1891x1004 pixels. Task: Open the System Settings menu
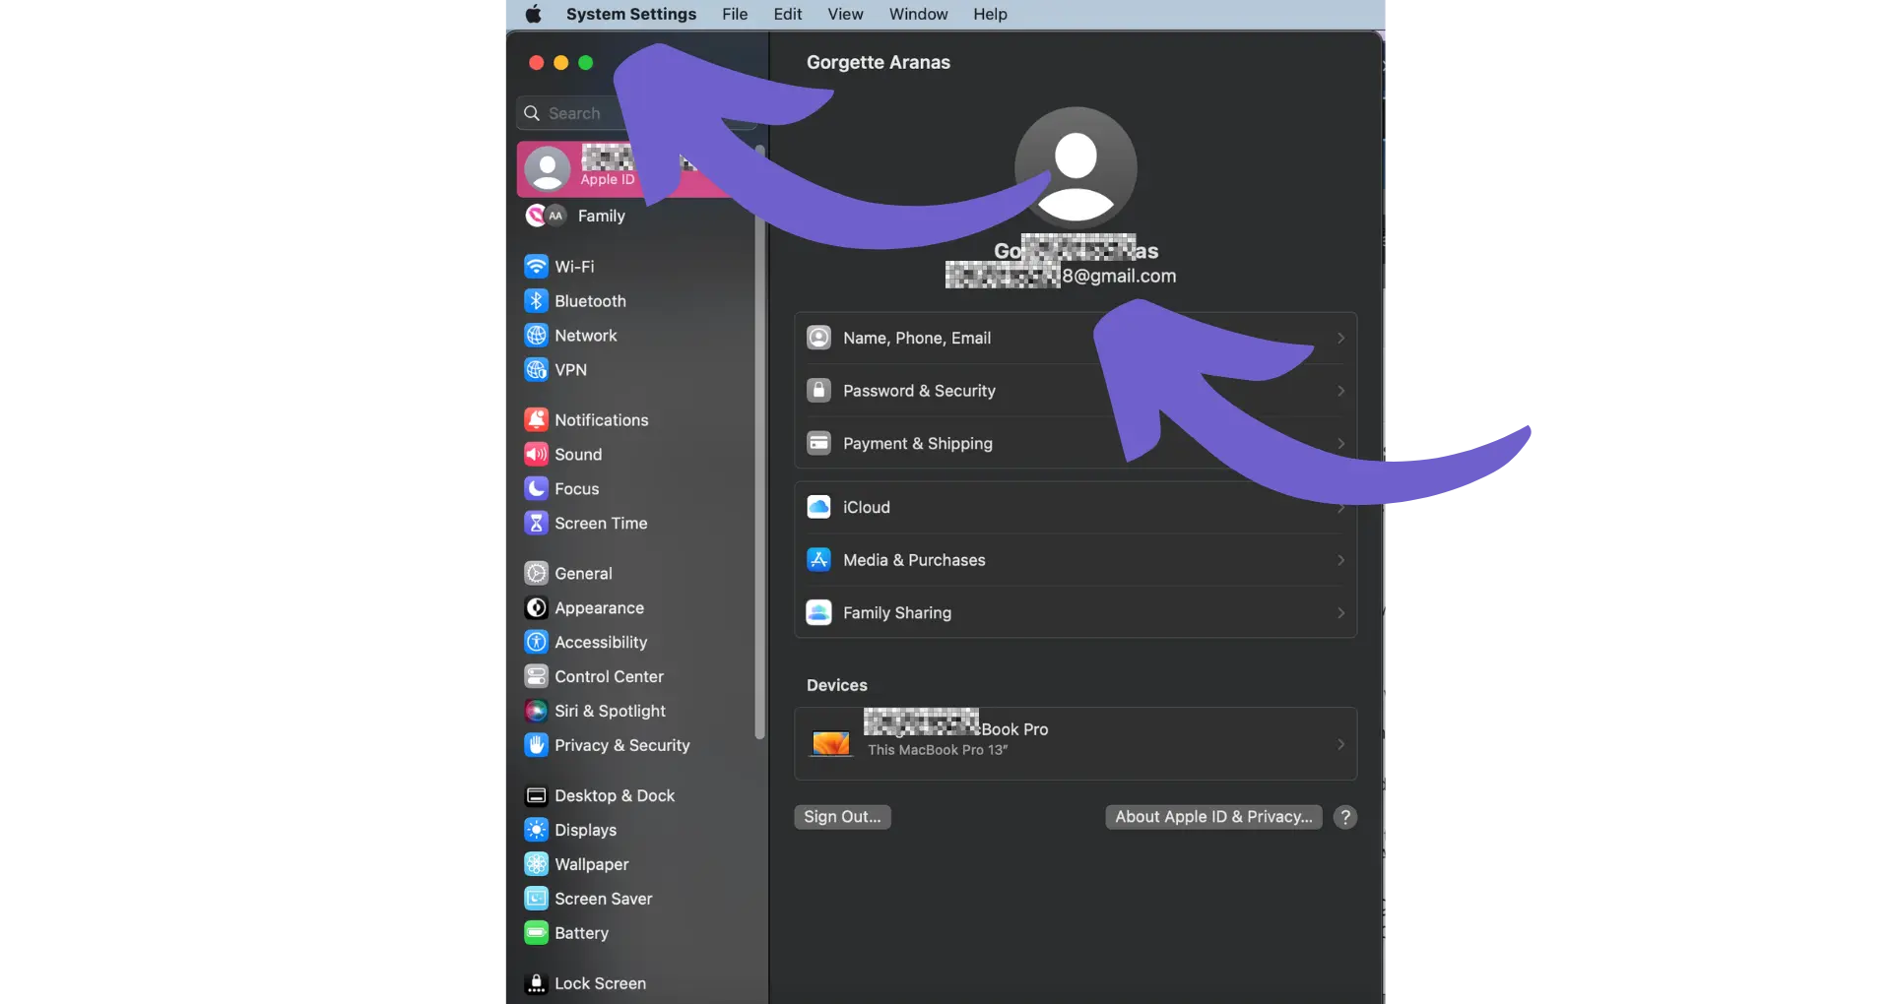click(631, 14)
